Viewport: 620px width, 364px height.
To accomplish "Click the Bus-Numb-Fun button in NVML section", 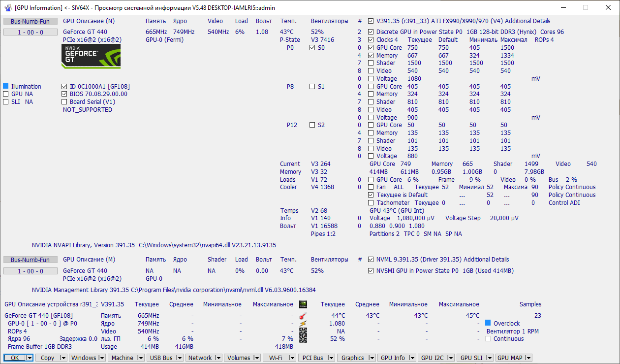I will pos(31,260).
